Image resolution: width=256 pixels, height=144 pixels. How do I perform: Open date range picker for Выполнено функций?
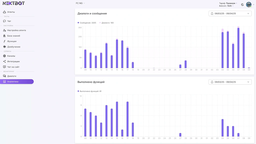(230, 82)
